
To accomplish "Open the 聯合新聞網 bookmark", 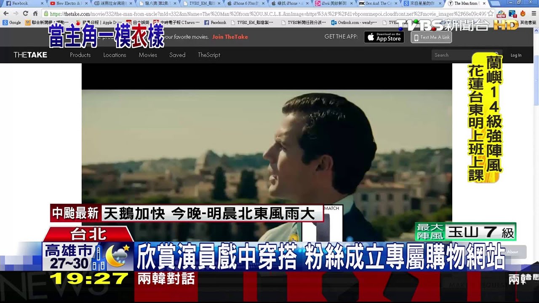I will [x=47, y=22].
